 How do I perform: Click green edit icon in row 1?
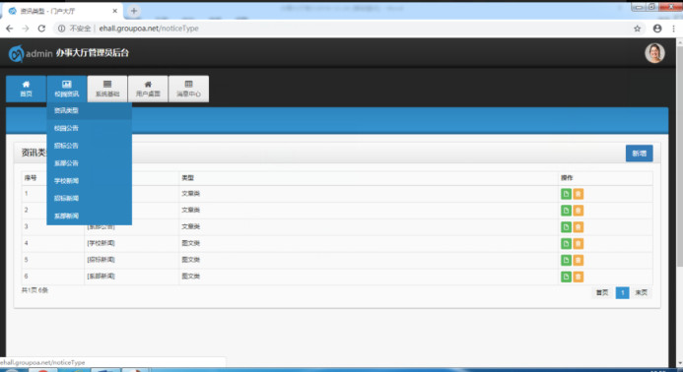(566, 194)
